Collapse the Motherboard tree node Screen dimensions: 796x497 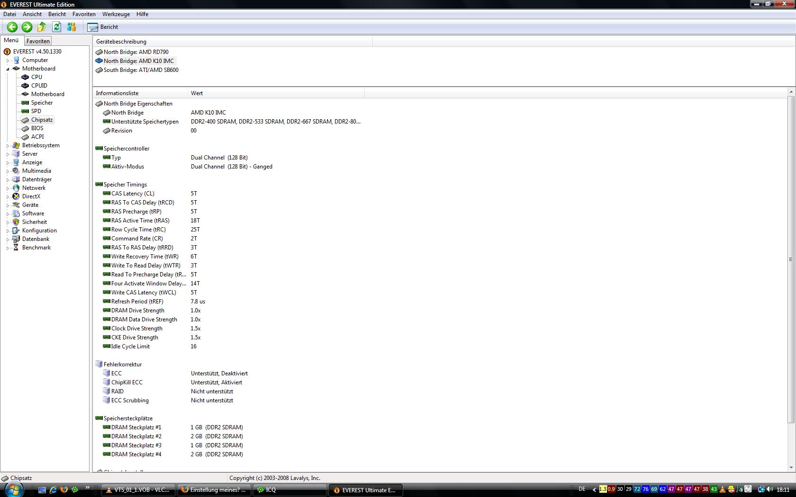[x=8, y=69]
